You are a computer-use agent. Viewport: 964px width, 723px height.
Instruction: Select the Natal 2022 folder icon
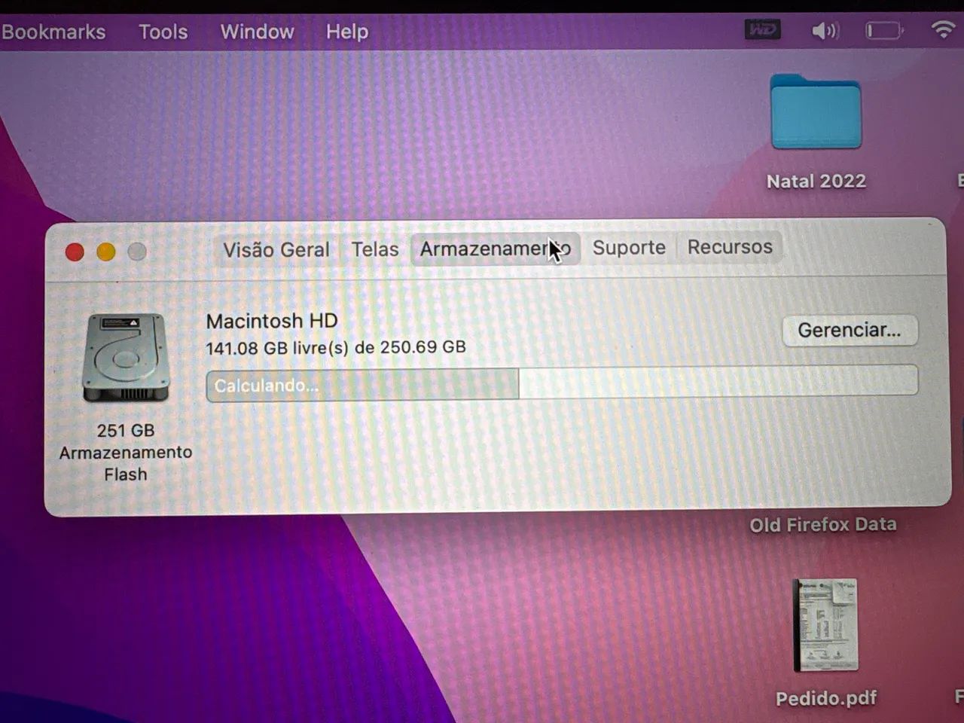(816, 111)
